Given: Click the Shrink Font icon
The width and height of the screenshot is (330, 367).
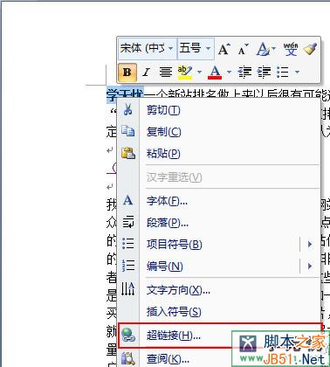Looking at the screenshot, I should [x=243, y=49].
